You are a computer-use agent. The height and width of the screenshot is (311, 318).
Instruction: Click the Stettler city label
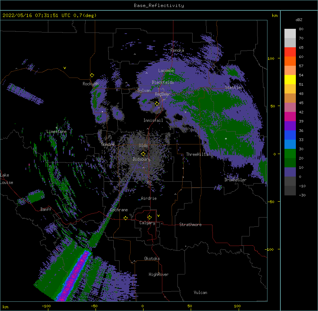point(234,88)
